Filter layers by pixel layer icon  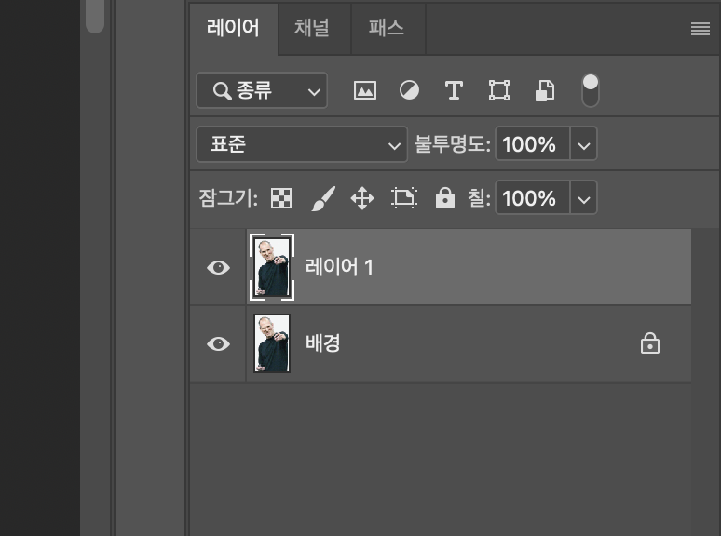pos(364,90)
